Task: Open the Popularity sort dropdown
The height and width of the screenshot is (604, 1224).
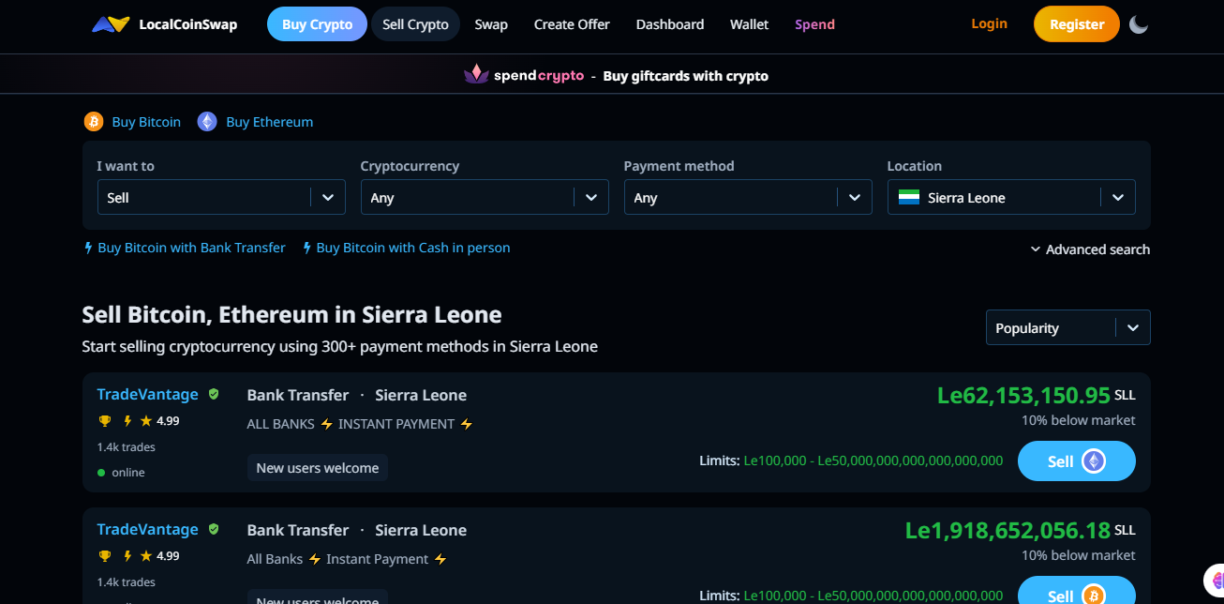Action: (x=1067, y=327)
